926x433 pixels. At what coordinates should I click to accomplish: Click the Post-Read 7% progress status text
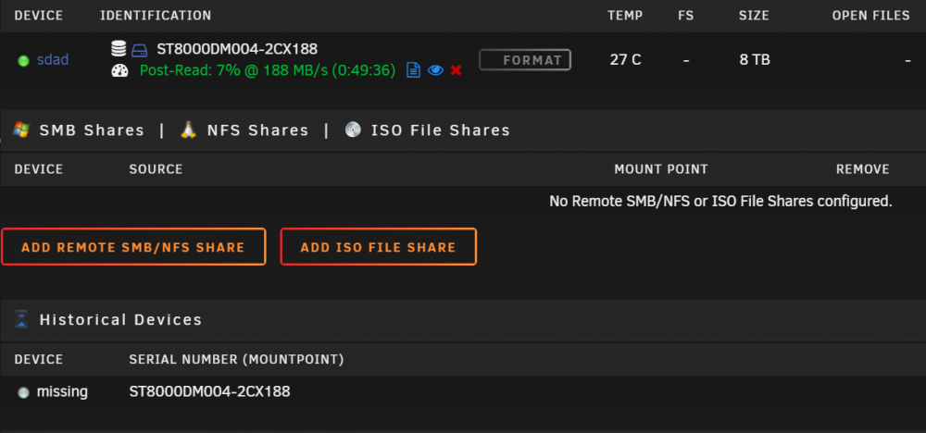coord(268,71)
